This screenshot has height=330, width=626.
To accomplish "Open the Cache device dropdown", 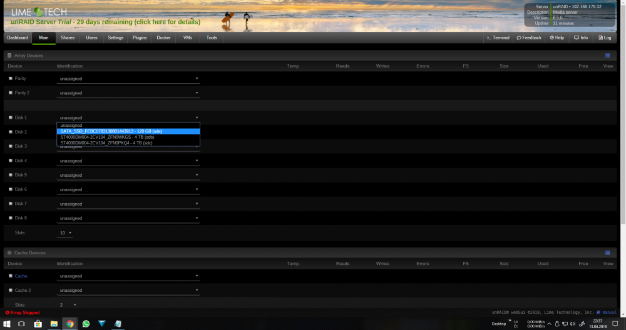I will 128,276.
